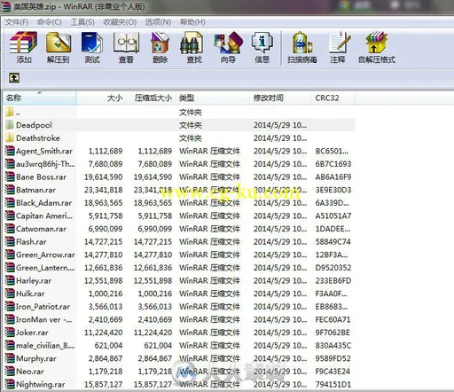Image resolution: width=454 pixels, height=392 pixels.
Task: Click CRC32 value 9F7062BE
Action: coord(333,333)
